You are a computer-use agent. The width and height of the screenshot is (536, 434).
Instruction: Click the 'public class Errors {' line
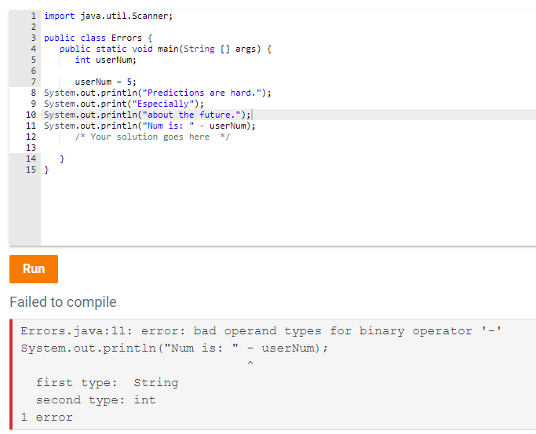pyautogui.click(x=98, y=38)
